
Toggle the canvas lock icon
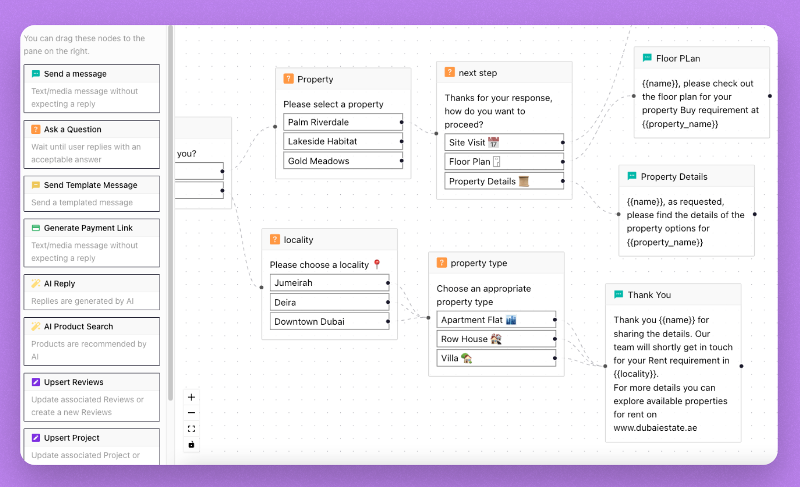tap(192, 444)
